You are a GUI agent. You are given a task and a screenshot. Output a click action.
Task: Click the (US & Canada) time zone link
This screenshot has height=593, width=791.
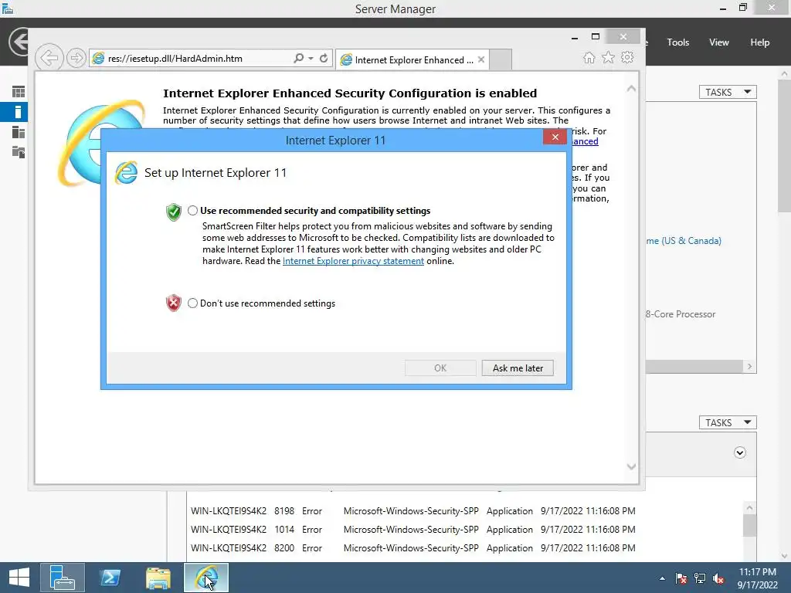click(684, 241)
